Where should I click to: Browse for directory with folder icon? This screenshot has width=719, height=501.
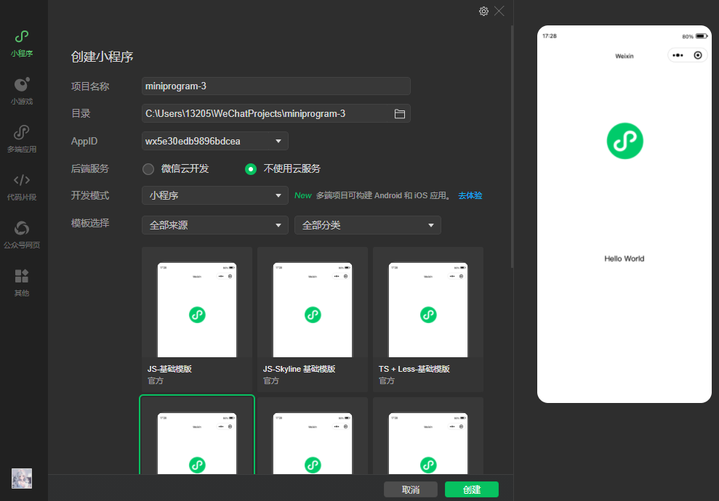click(400, 113)
